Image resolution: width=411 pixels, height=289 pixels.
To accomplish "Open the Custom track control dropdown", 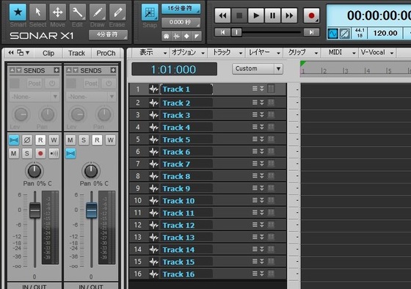I will tap(257, 69).
